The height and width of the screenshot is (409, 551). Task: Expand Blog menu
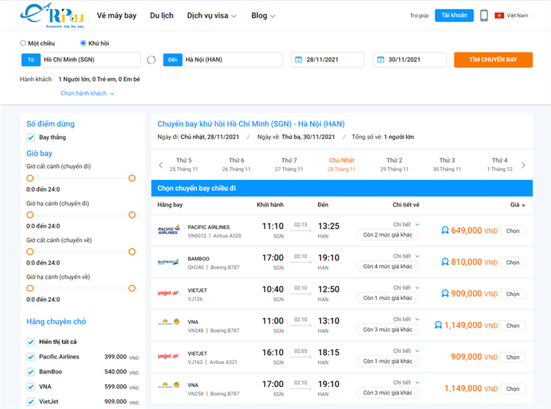[x=263, y=16]
